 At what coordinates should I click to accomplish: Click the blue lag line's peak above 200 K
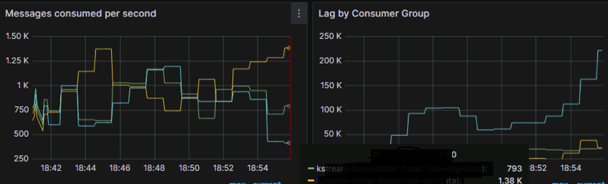tap(599, 50)
